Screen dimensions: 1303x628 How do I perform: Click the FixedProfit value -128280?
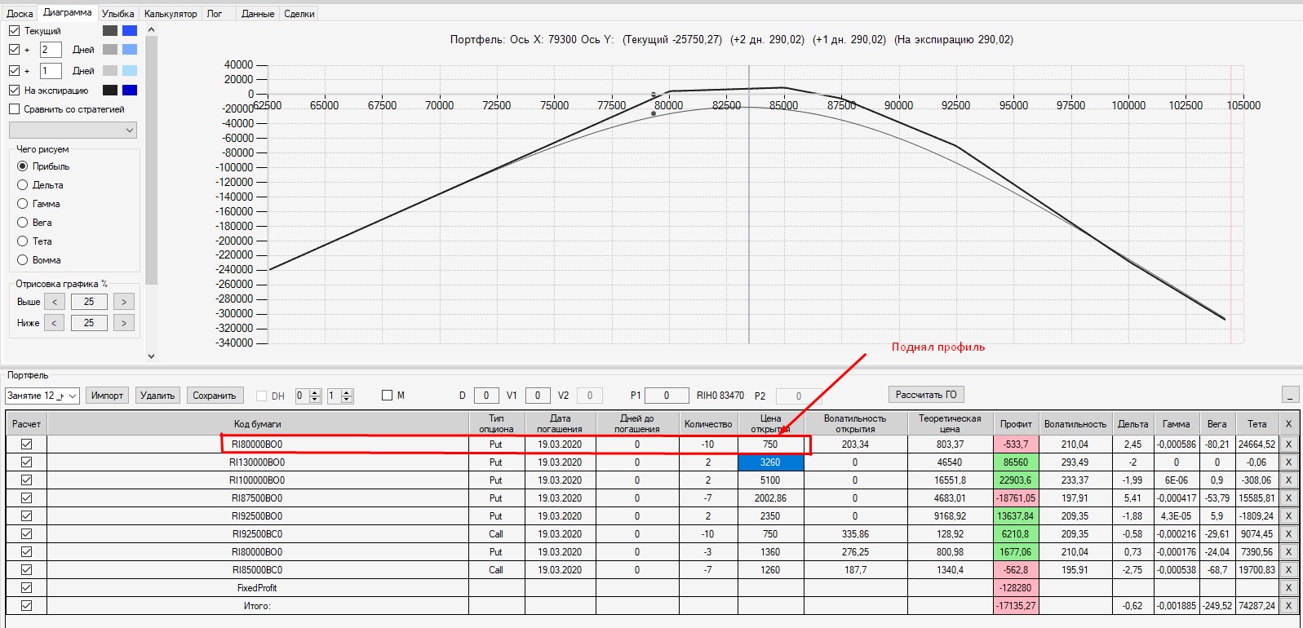(1016, 588)
